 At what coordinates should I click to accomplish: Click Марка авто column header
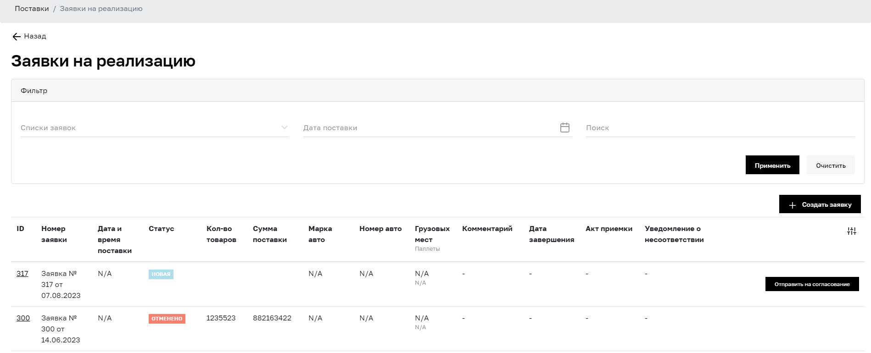pyautogui.click(x=320, y=234)
